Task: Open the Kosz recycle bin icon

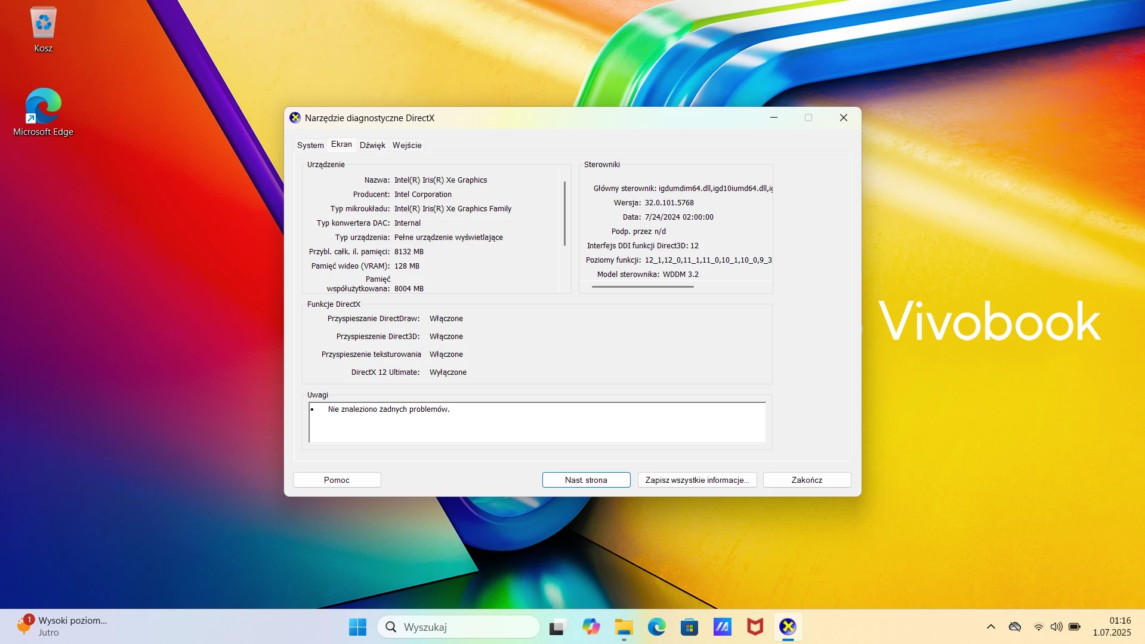Action: tap(43, 30)
